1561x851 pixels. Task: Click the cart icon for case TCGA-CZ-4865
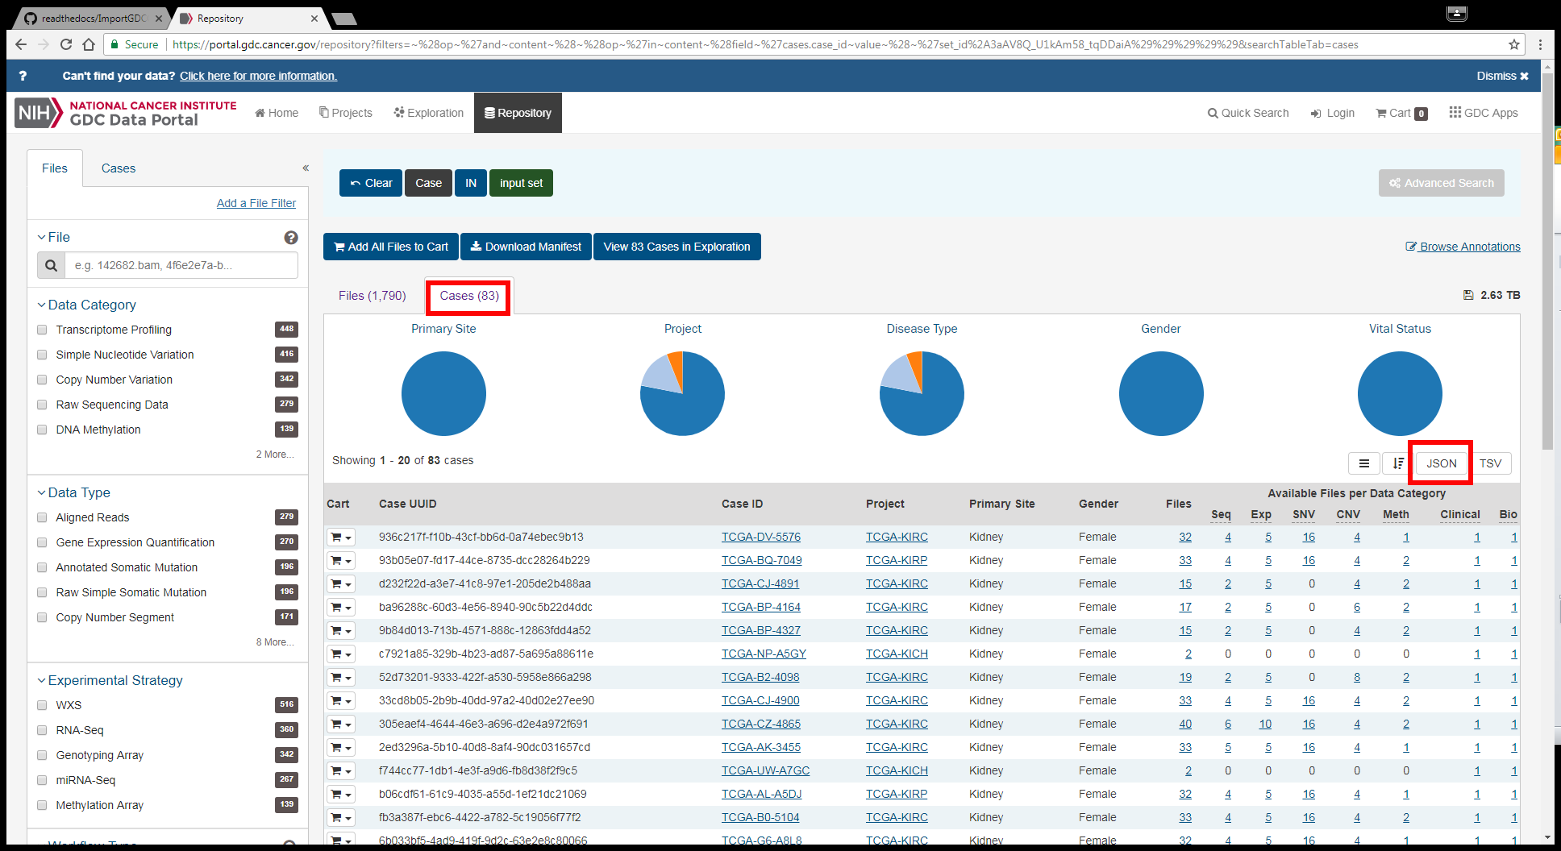pyautogui.click(x=342, y=724)
